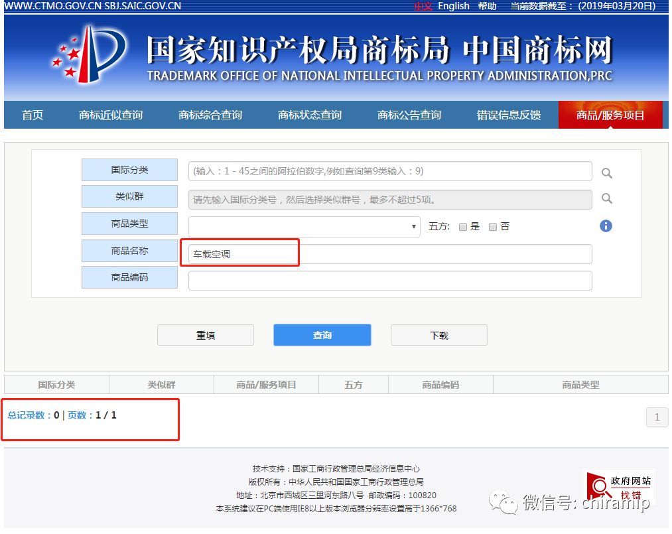Image resolution: width=672 pixels, height=534 pixels.
Task: Focus the 国际分类 input field
Action: pyautogui.click(x=390, y=171)
